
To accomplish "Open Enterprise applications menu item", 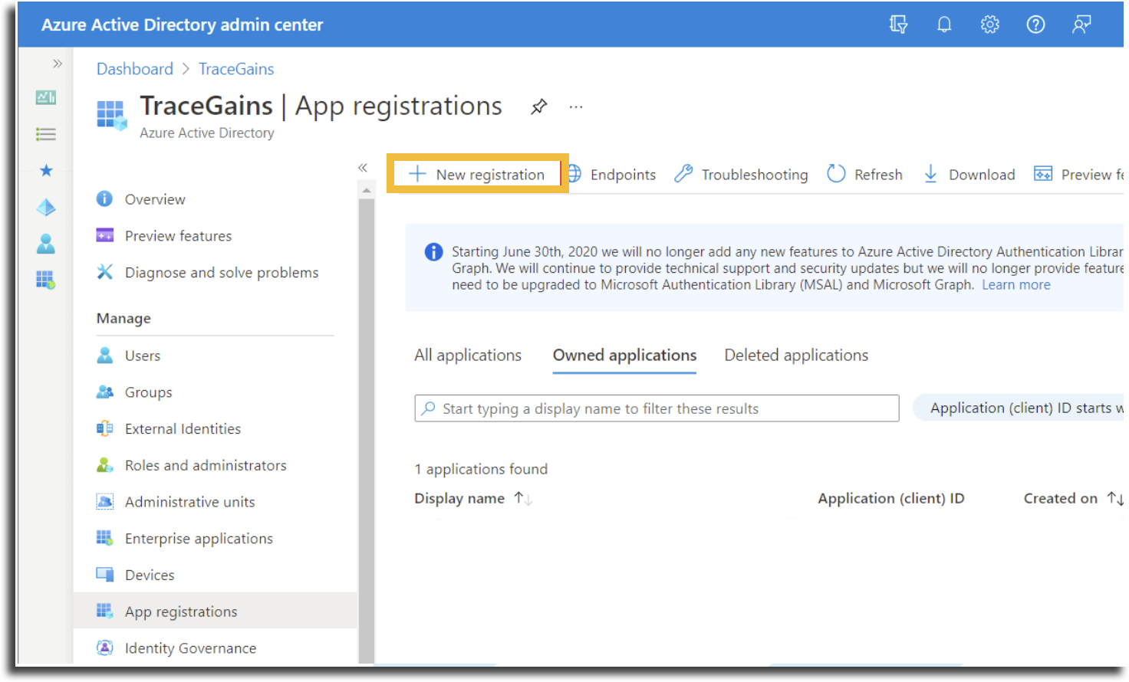I will [x=184, y=539].
